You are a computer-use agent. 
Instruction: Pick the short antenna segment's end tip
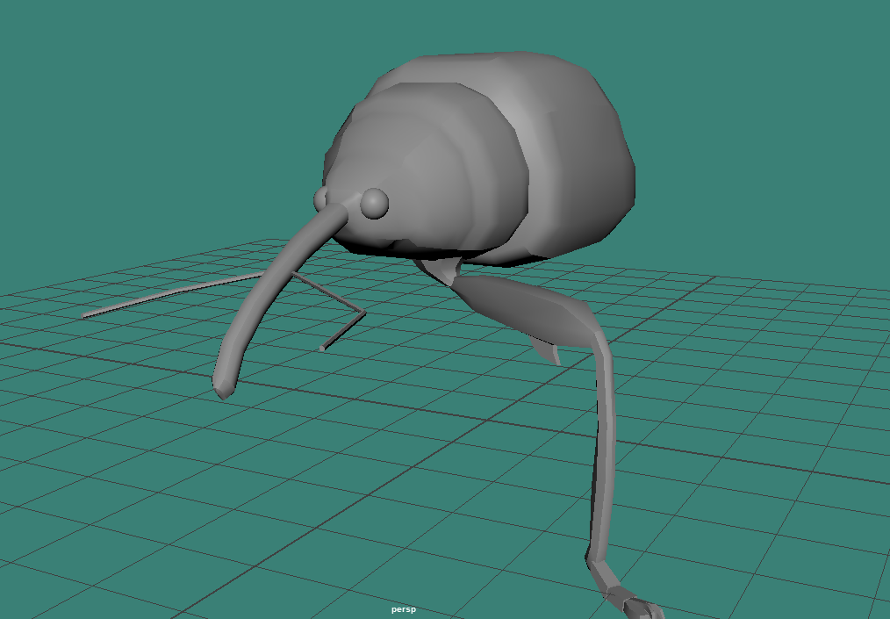pyautogui.click(x=322, y=349)
